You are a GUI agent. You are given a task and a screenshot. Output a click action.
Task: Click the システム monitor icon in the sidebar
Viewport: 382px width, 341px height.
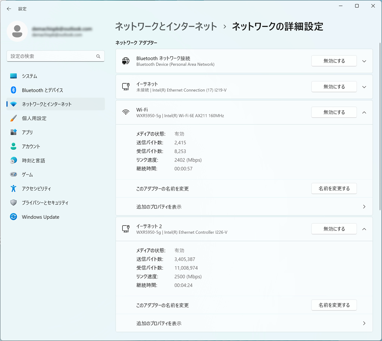tap(13, 76)
